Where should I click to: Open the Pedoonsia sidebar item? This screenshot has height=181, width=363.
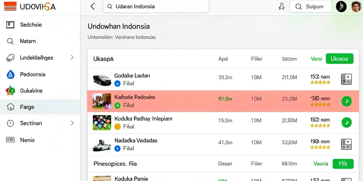40,74
